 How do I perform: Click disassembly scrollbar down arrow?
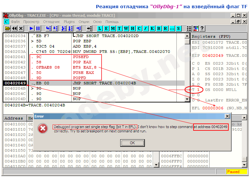click(x=187, y=99)
